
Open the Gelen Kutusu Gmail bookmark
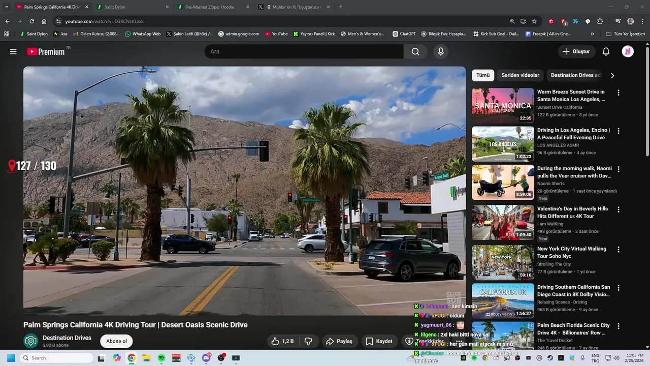tap(96, 34)
